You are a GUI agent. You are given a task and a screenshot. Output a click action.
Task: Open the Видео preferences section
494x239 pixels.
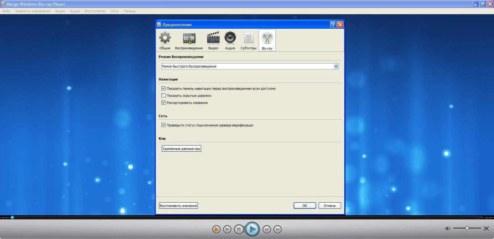point(213,40)
